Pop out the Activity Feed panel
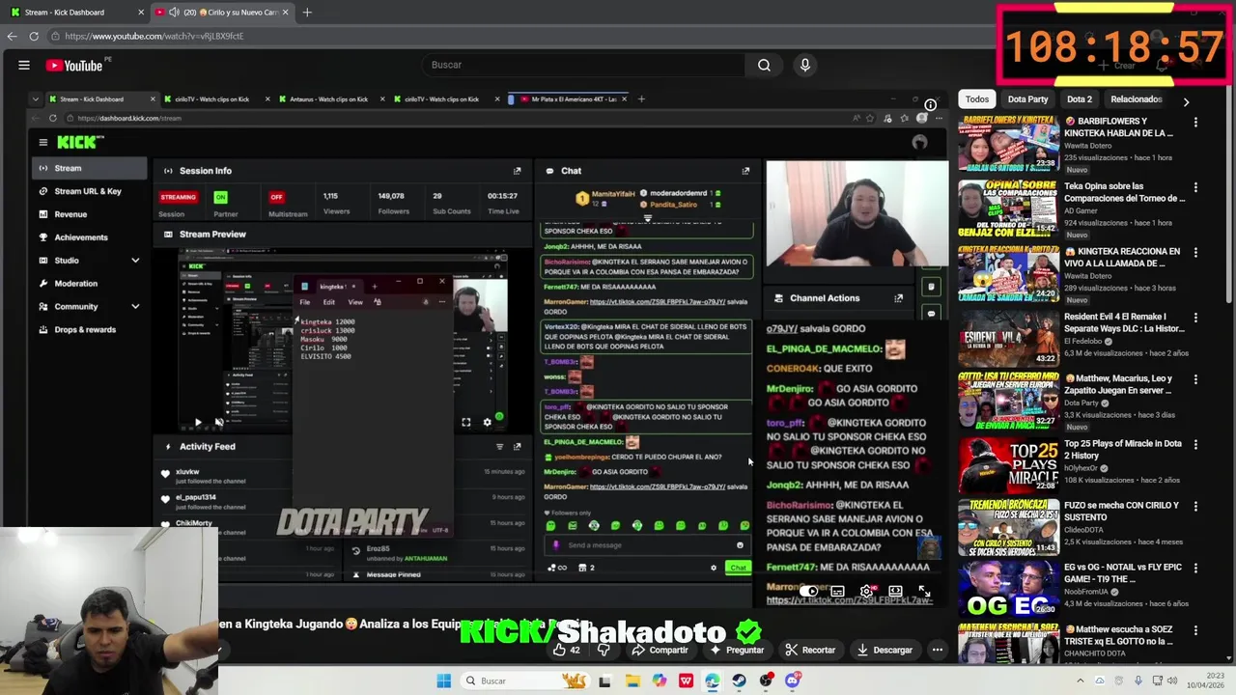1236x695 pixels. 517,447
